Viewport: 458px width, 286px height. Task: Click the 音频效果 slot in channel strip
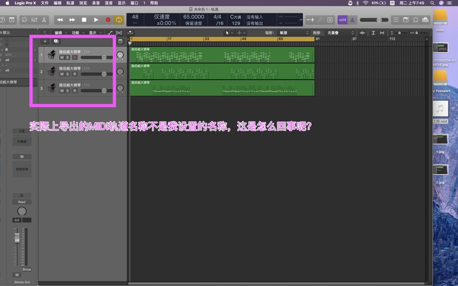(x=22, y=169)
